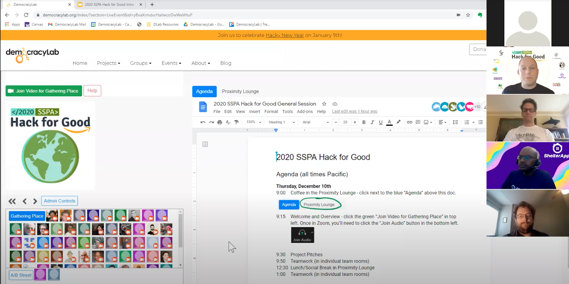Image resolution: width=569 pixels, height=284 pixels.
Task: Check the cloud save status icon
Action: click(335, 104)
